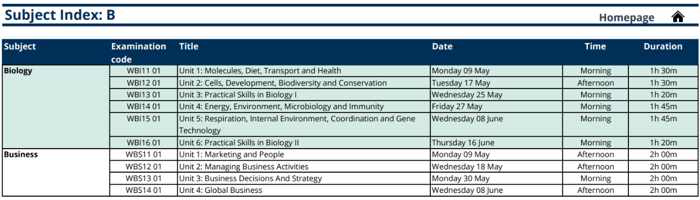Select the Unit 4: Global Business row title
The width and height of the screenshot is (700, 200).
[220, 190]
